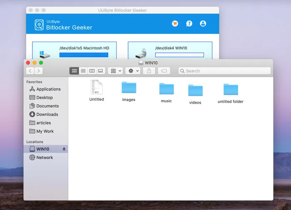Open the user account icon in Bitlocker Geeker
The image size is (291, 210).
pos(203,24)
